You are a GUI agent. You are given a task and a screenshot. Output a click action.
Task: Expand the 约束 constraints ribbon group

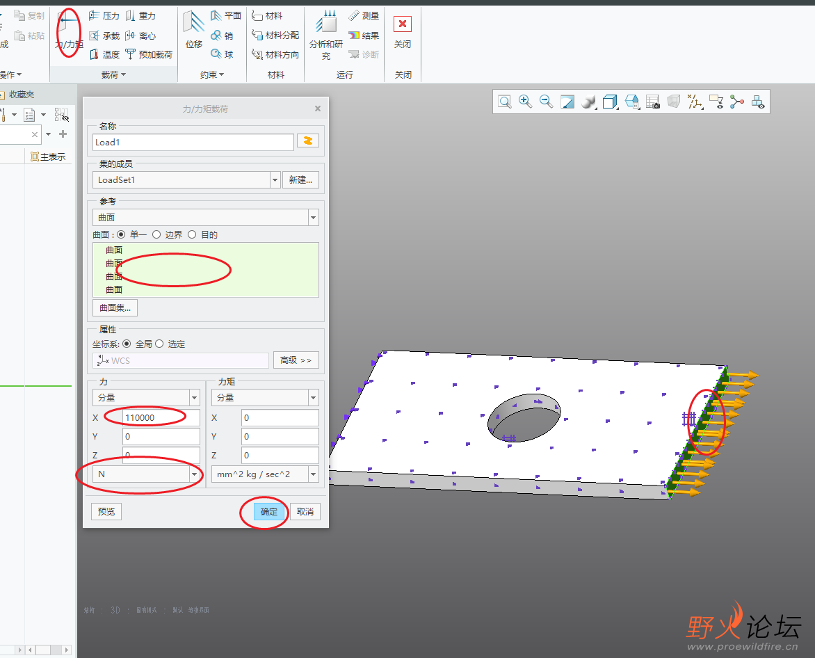[x=211, y=75]
